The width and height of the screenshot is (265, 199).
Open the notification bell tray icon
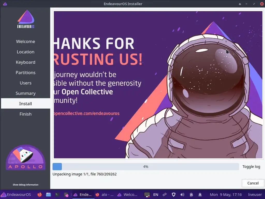point(200,195)
